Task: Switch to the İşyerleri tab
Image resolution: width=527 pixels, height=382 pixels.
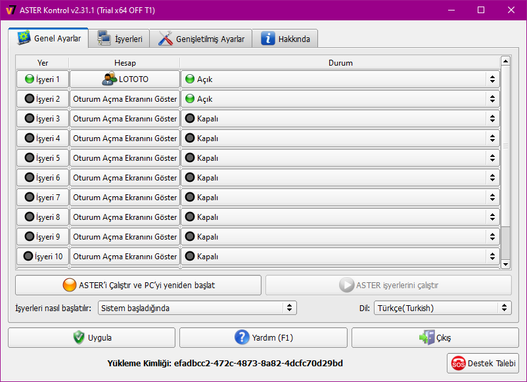Action: (x=120, y=39)
